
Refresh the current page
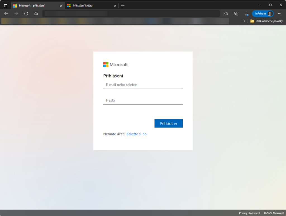point(26,13)
